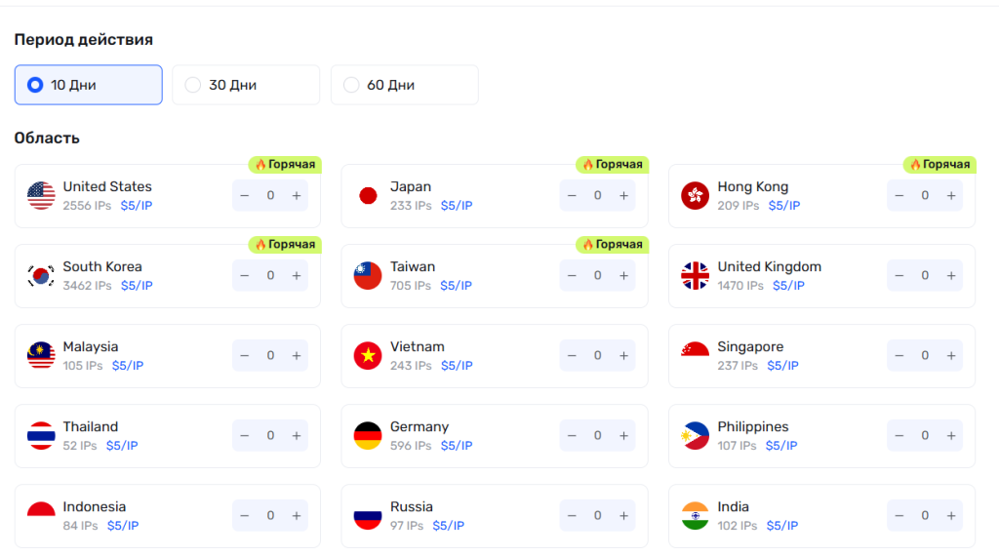Click the Russia $5/IP price link
Viewport: 999px width, 557px height.
[x=448, y=526]
